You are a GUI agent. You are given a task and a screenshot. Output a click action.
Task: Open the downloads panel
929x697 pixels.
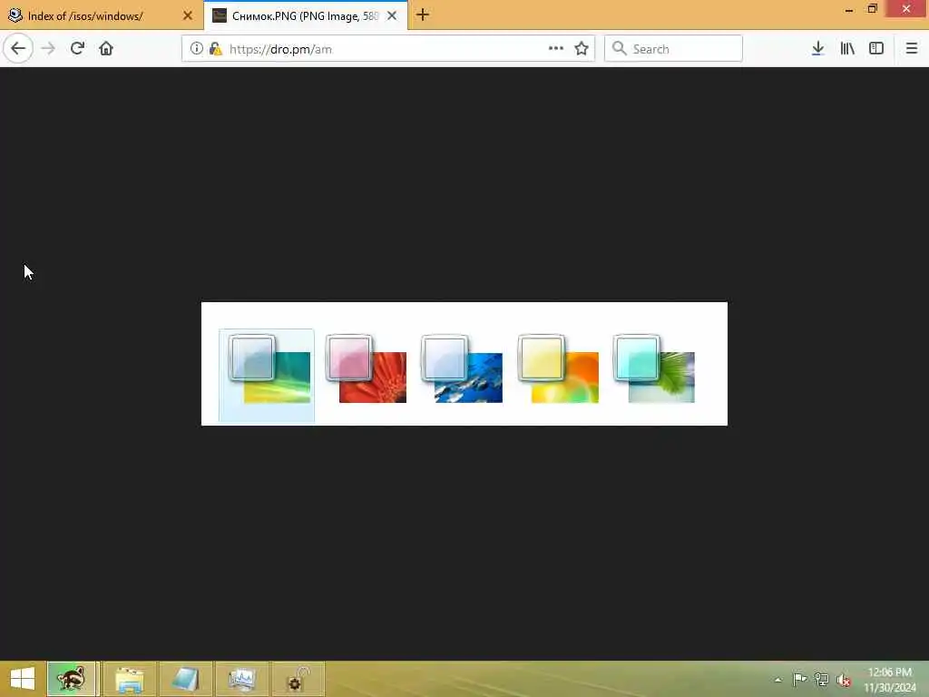(x=817, y=49)
